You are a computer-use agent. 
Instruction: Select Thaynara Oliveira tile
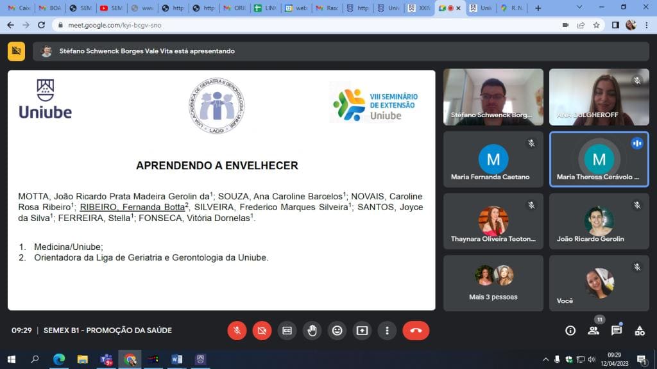(493, 221)
